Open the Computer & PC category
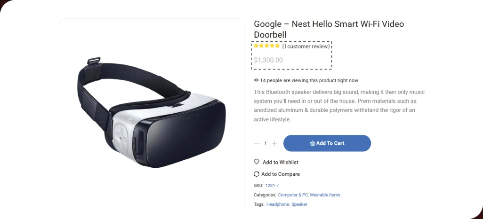Viewport: 483px width, 219px height. click(293, 195)
